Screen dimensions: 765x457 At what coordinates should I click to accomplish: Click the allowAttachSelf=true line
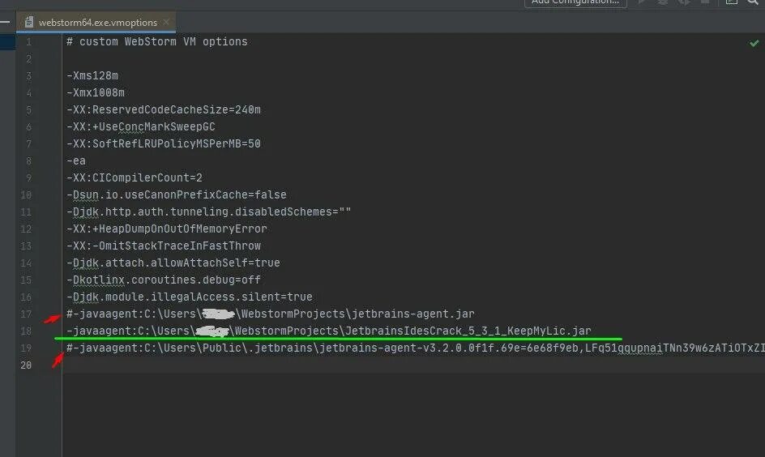tap(173, 263)
